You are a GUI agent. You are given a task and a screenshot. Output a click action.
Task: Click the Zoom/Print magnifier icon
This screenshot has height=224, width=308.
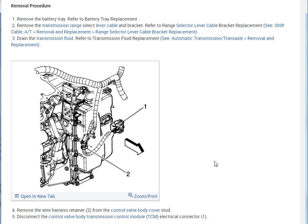130,195
